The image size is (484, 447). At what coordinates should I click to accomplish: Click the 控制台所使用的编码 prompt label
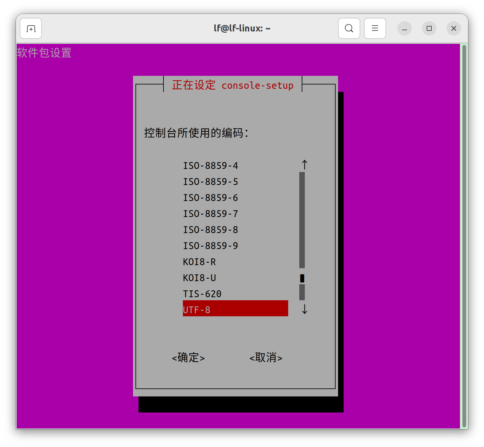[196, 133]
